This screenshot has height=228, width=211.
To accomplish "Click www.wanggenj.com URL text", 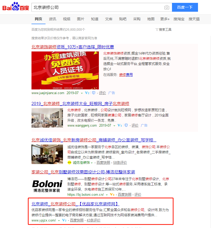I will coord(82,126).
